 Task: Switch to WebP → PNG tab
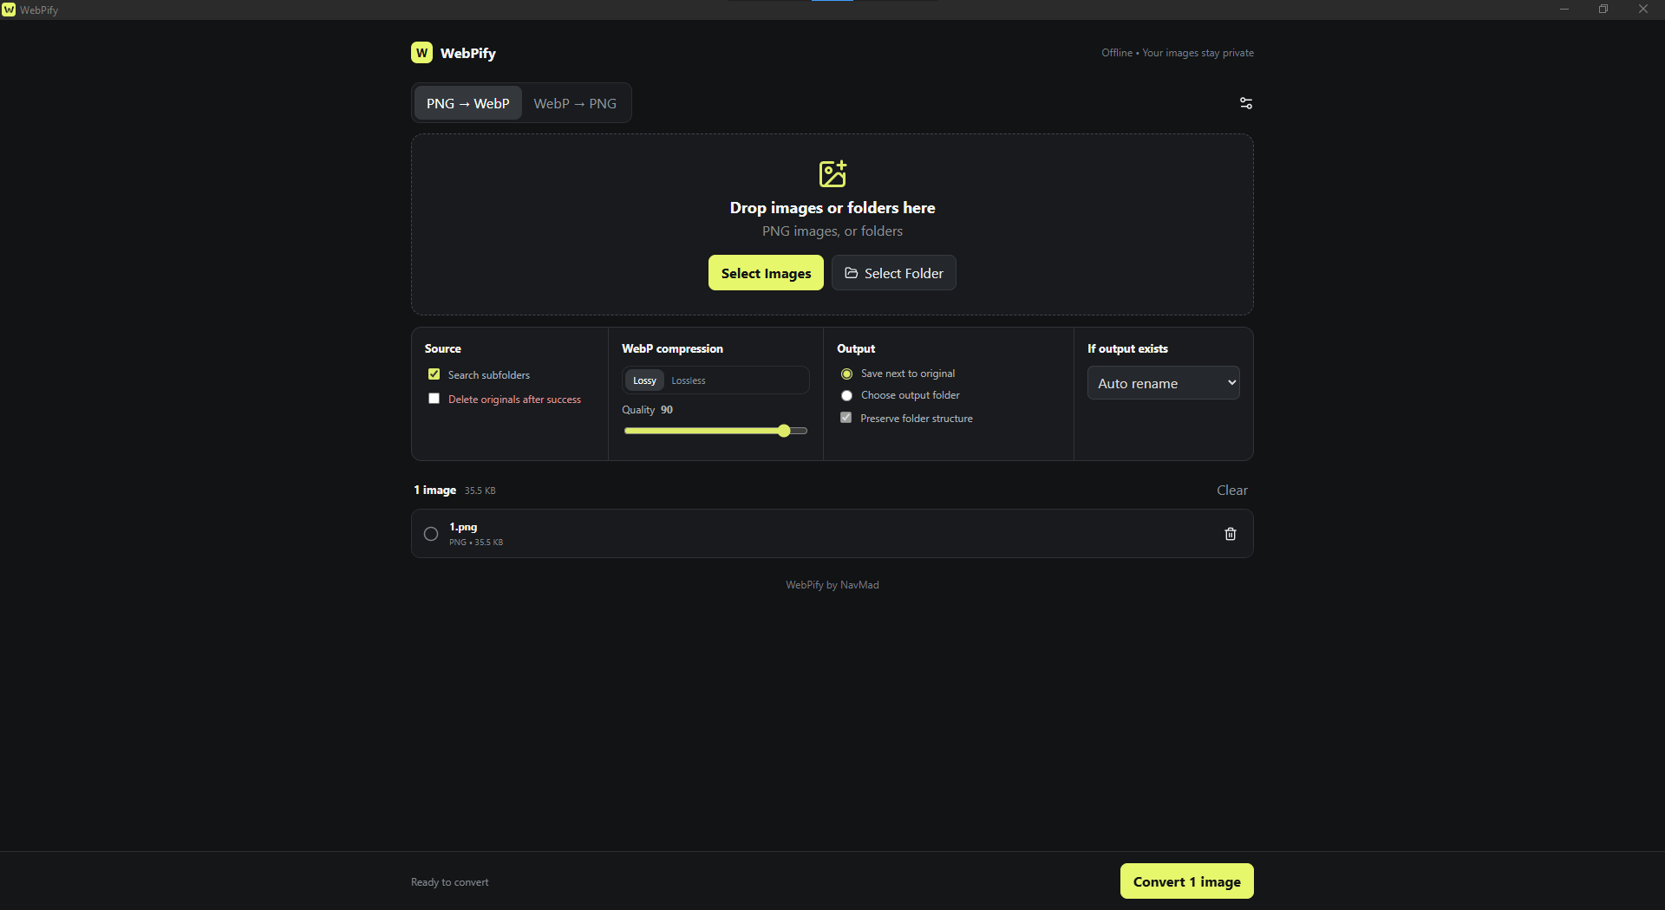(x=575, y=103)
